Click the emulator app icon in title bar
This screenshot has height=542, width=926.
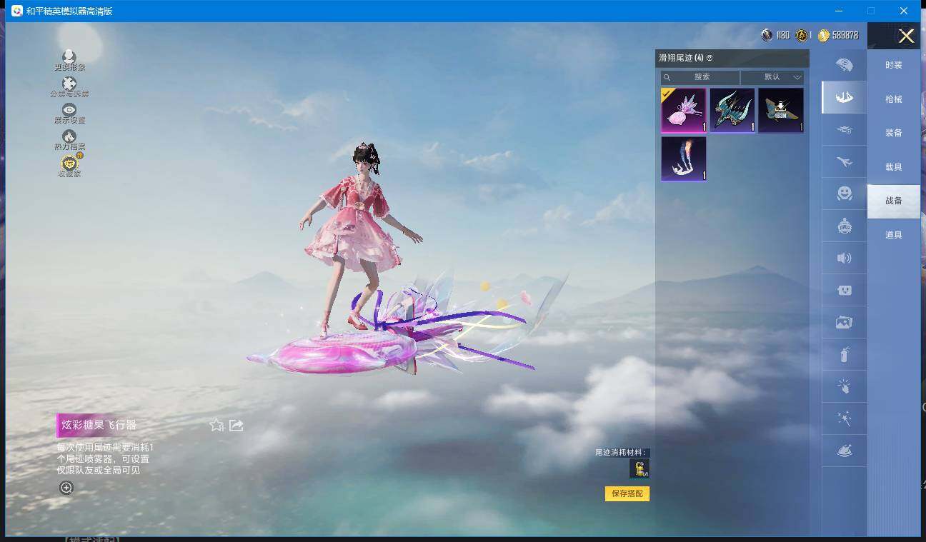[x=17, y=11]
